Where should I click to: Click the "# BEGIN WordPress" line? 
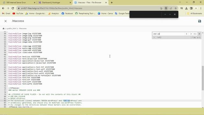(17, 99)
